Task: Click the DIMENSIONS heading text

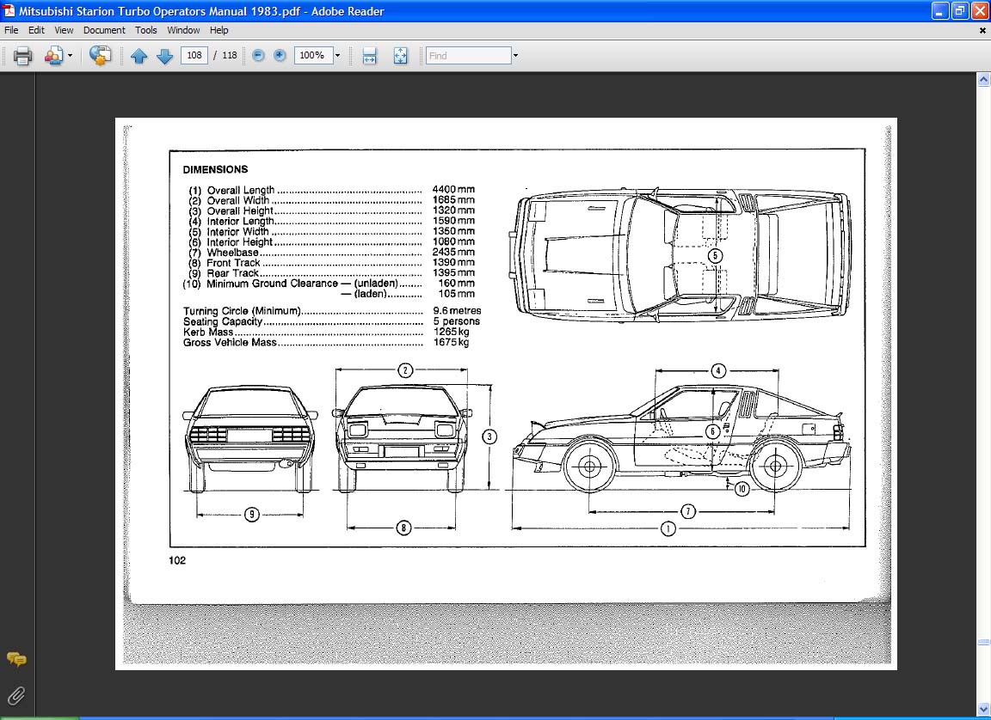Action: click(x=216, y=169)
